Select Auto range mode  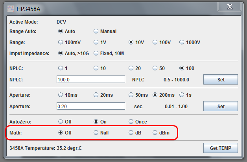click(x=61, y=31)
